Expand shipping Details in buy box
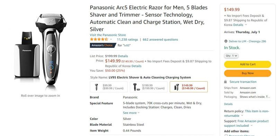Image resolution: width=277 pixels, height=136 pixels. [x=240, y=25]
